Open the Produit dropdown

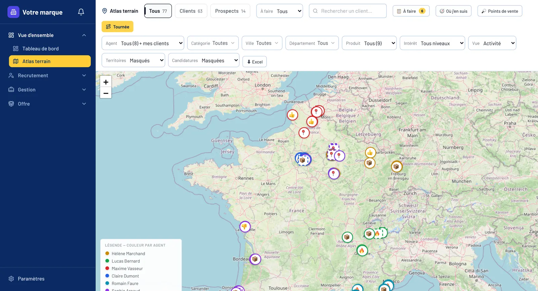click(x=369, y=43)
